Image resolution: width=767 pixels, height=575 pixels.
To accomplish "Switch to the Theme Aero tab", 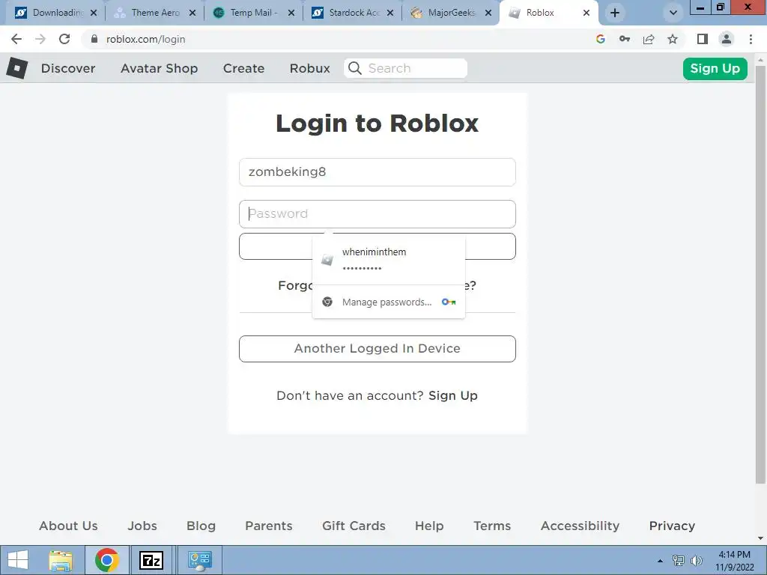I will (154, 13).
